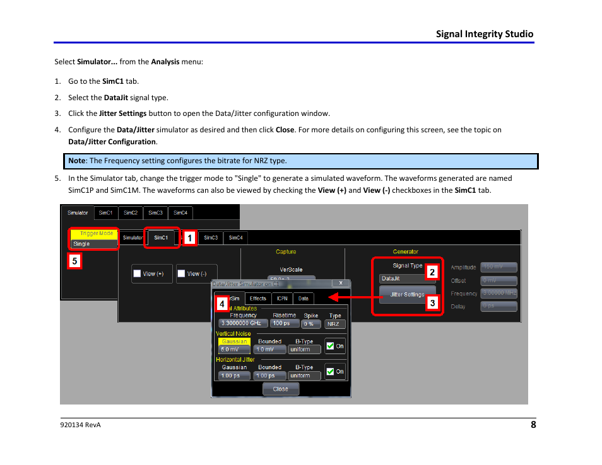This screenshot has width=602, height=465.
Task: Click the Horizontal Jitter heading
Action: coord(235,360)
